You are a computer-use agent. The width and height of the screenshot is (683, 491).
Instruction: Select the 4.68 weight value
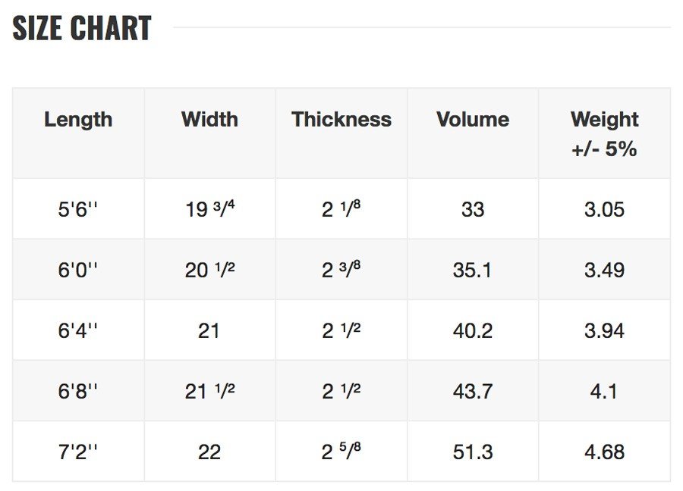(605, 452)
